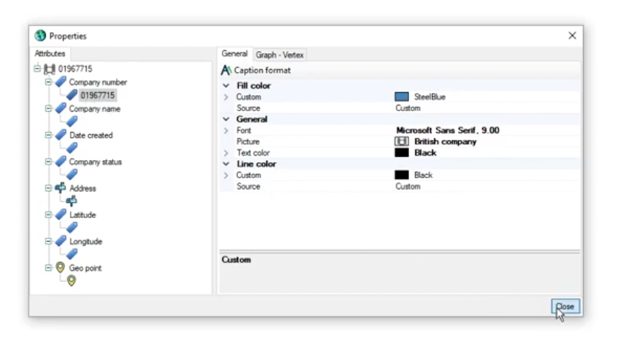
Task: Click the Latitude tag icon
Action: click(x=61, y=214)
